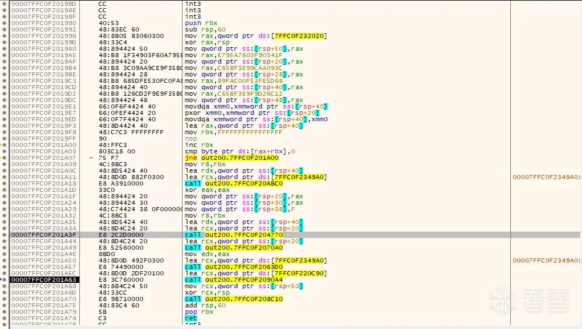Select the ret instruction line
The height and width of the screenshot is (329, 582).
click(x=191, y=318)
